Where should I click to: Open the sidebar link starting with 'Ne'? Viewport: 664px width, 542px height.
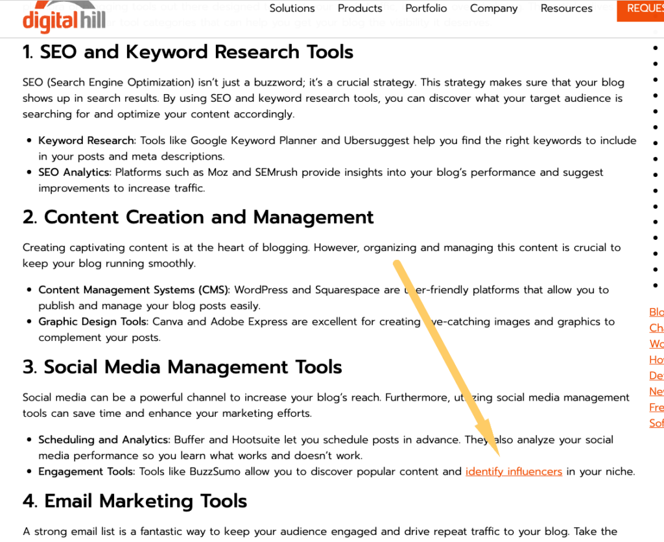click(656, 392)
